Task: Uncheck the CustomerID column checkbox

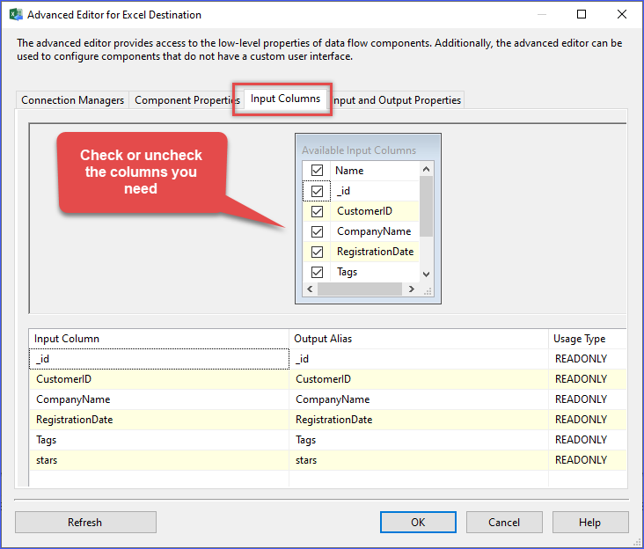Action: pyautogui.click(x=317, y=211)
